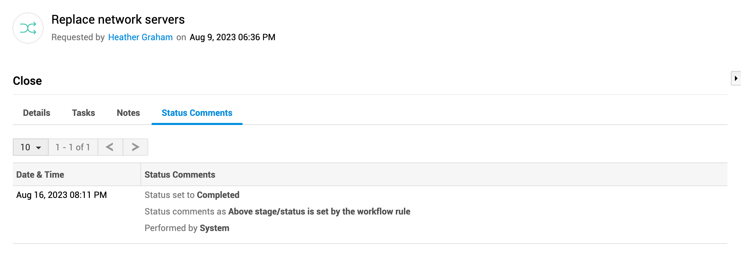Click the 1 - 1 of 1 page indicator

tap(73, 147)
